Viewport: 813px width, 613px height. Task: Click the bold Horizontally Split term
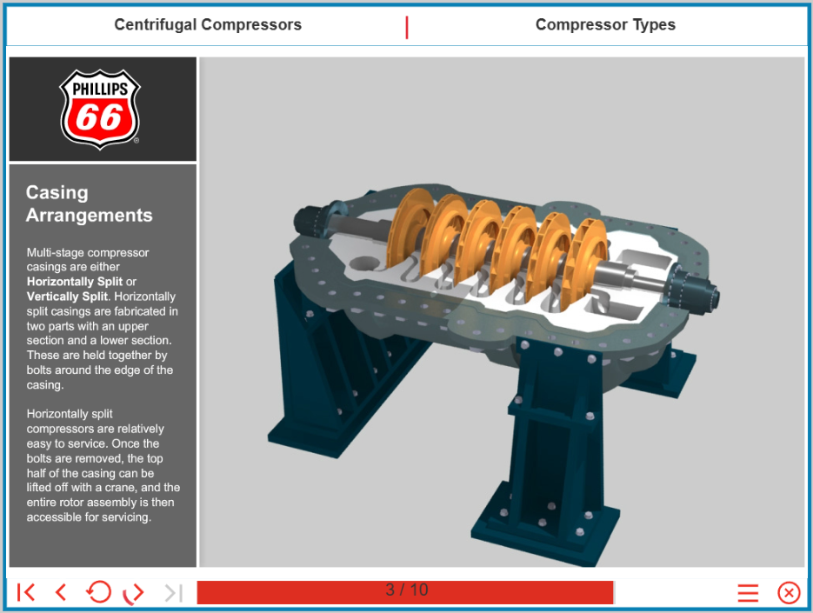click(75, 282)
